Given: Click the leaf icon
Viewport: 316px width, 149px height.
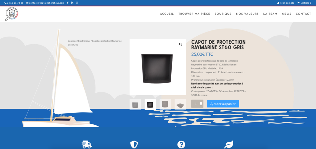Looking at the screenshot, I should (x=229, y=144).
